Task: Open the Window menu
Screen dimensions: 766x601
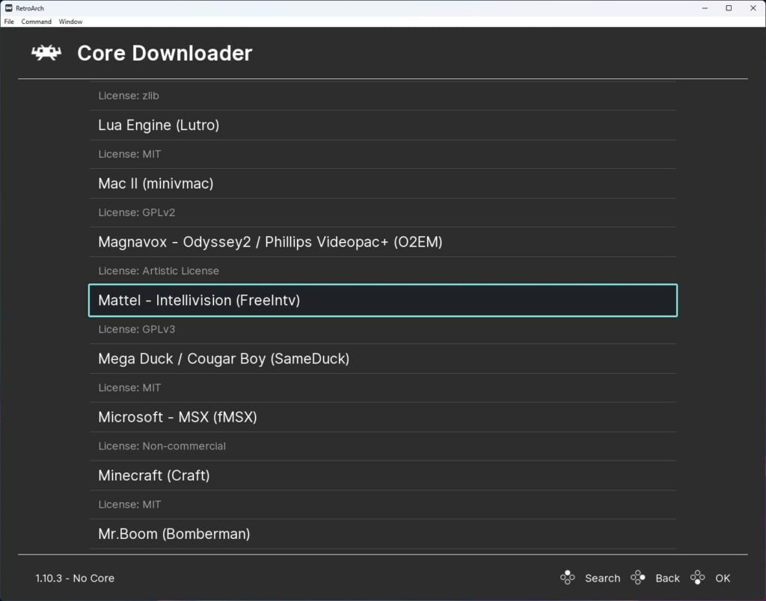Action: coord(70,22)
